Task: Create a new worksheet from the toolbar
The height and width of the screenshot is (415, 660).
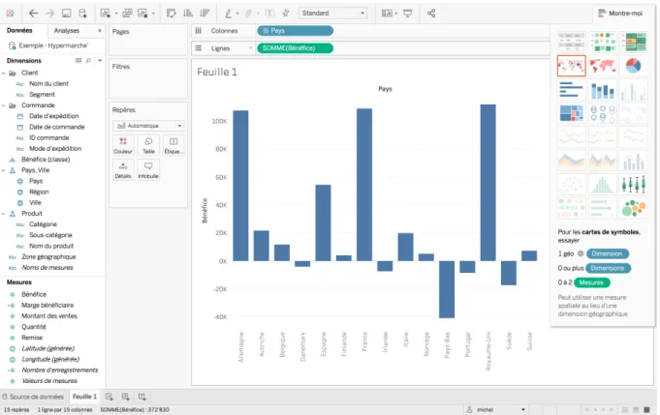Action: coord(106,13)
